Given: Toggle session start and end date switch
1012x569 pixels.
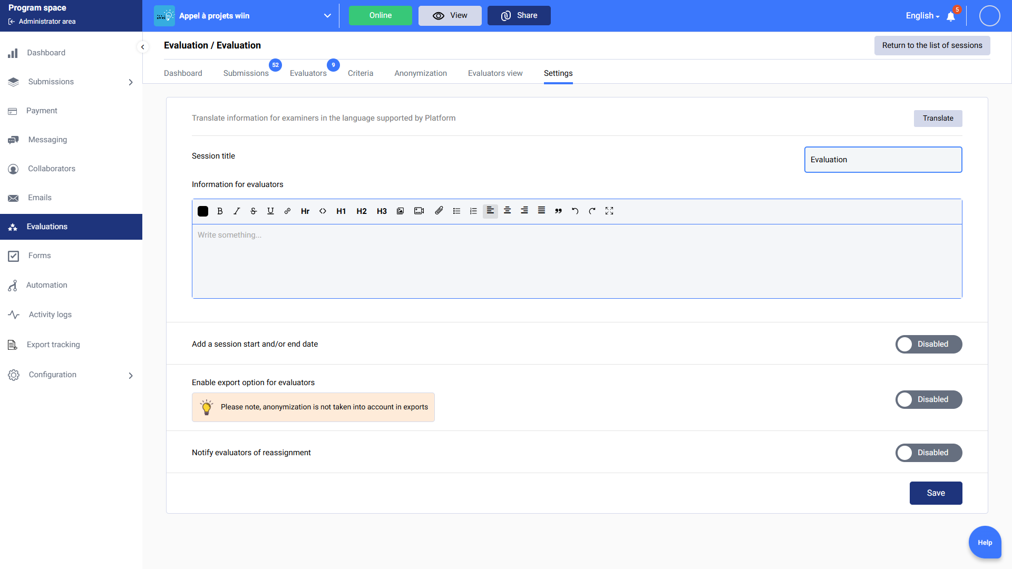Looking at the screenshot, I should point(928,345).
